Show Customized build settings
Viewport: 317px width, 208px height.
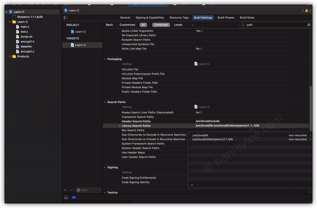(x=127, y=25)
